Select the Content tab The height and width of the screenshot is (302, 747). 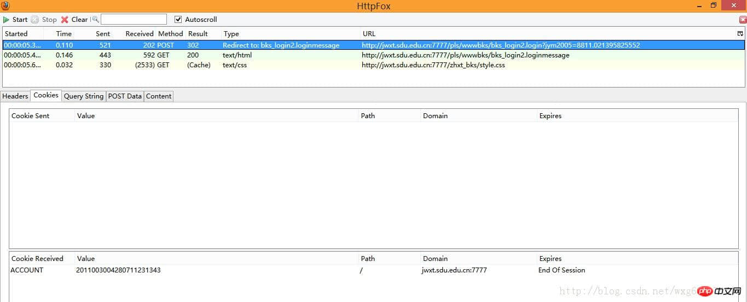click(x=159, y=96)
